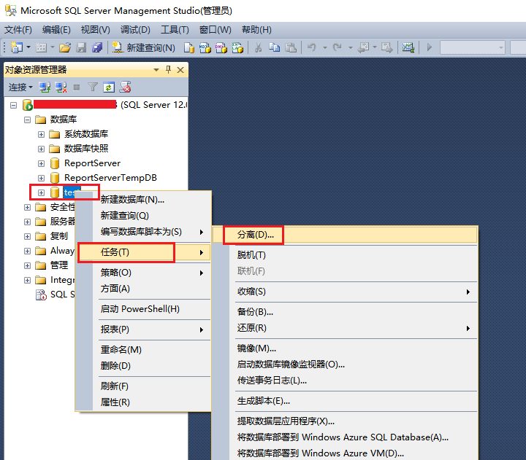The width and height of the screenshot is (526, 460).
Task: Click the save all icon in toolbar
Action: 96,47
